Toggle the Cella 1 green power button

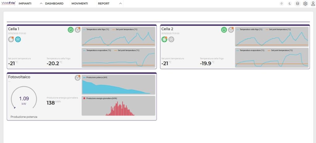click(x=71, y=30)
